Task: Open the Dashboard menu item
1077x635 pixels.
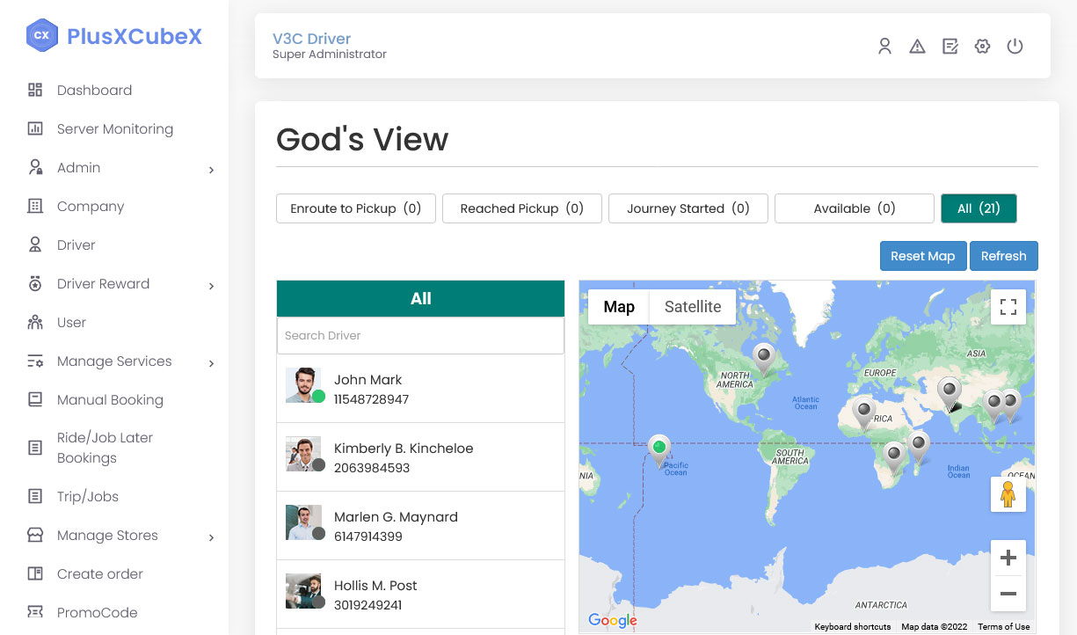Action: coord(94,90)
